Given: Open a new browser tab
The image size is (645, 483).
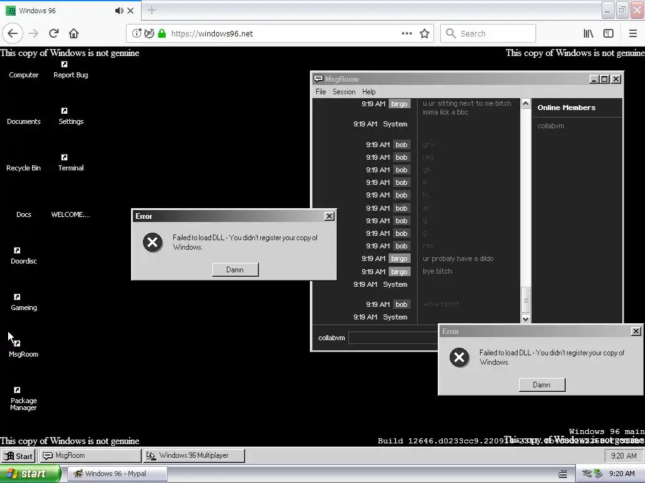Looking at the screenshot, I should click(x=151, y=10).
